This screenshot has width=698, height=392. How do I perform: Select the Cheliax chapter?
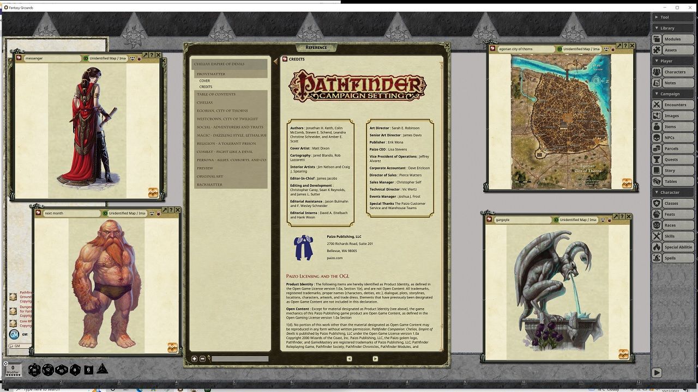tap(231, 102)
